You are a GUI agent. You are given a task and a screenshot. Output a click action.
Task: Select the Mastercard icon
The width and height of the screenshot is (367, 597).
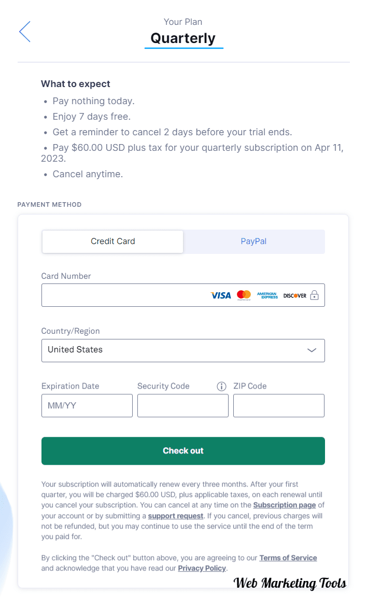pos(243,295)
